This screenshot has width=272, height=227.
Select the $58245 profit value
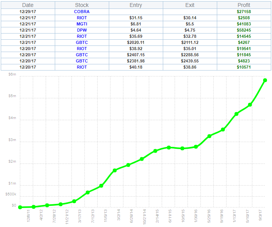pyautogui.click(x=244, y=30)
